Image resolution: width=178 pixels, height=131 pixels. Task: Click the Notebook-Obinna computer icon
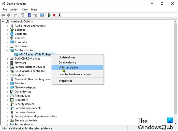pyautogui.click(x=7, y=21)
